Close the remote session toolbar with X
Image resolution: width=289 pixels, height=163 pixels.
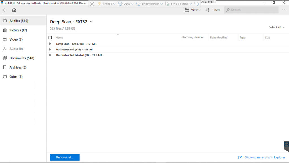(92, 4)
